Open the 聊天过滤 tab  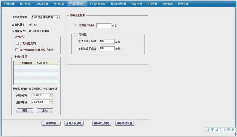(x=183, y=4)
